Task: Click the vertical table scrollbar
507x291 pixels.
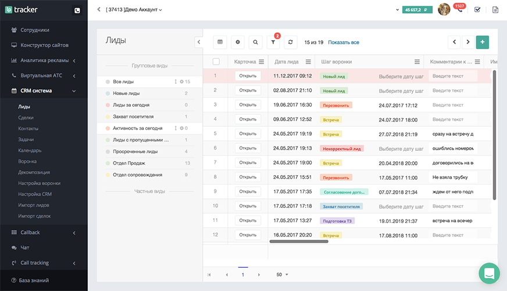Action: click(494, 135)
